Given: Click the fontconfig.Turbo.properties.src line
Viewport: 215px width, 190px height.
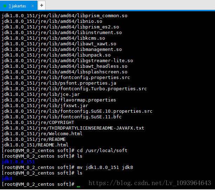Looking at the screenshot, I should (74, 89).
